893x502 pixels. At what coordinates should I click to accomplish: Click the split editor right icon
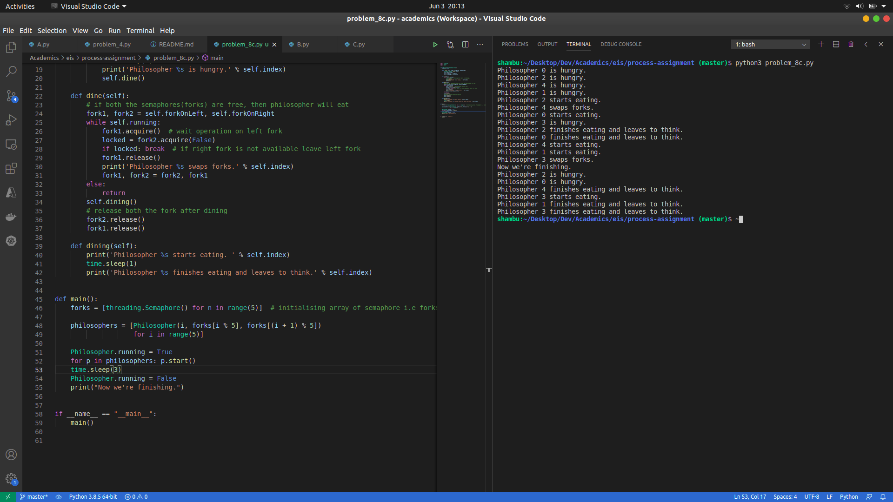click(x=465, y=45)
